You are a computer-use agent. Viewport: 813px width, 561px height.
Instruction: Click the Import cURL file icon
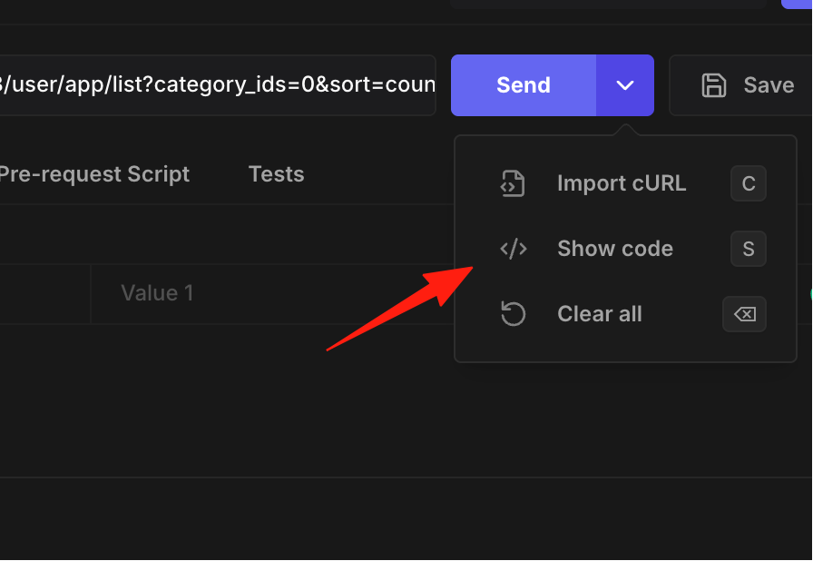point(513,183)
